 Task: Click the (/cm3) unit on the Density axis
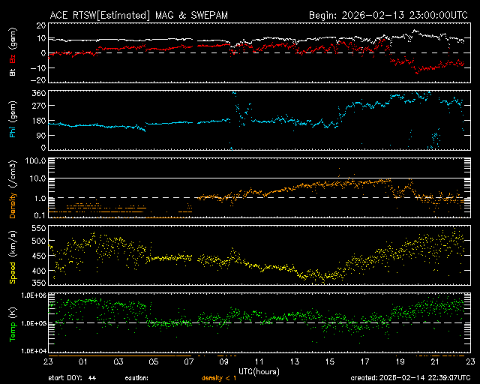(x=13, y=174)
